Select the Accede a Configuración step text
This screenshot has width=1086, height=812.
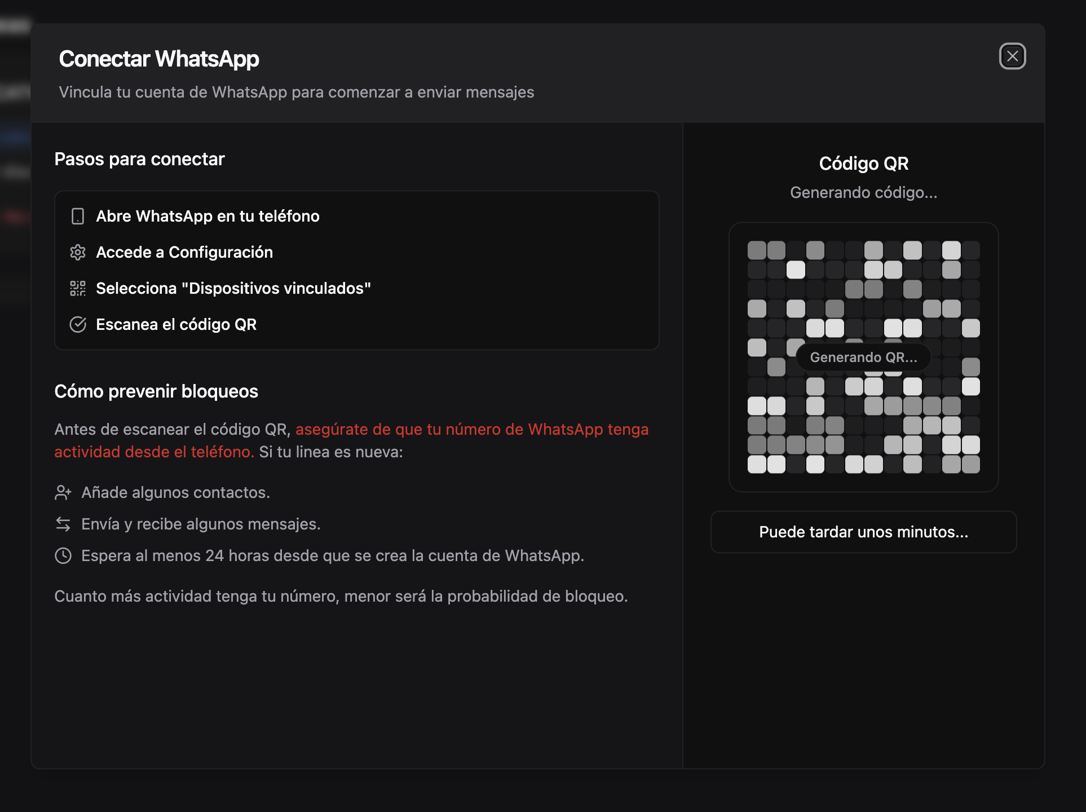click(184, 253)
